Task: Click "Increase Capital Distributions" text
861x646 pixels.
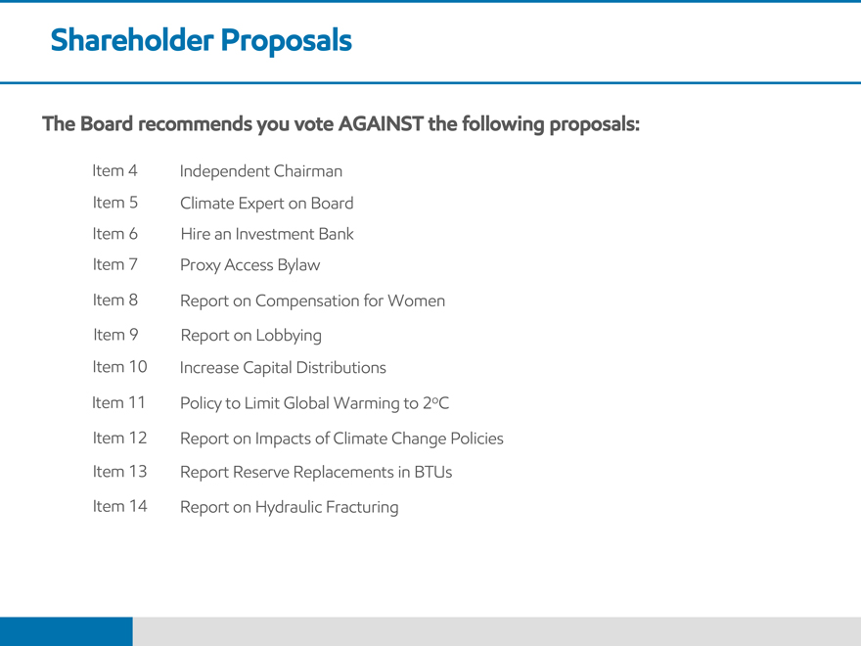Action: pos(283,368)
